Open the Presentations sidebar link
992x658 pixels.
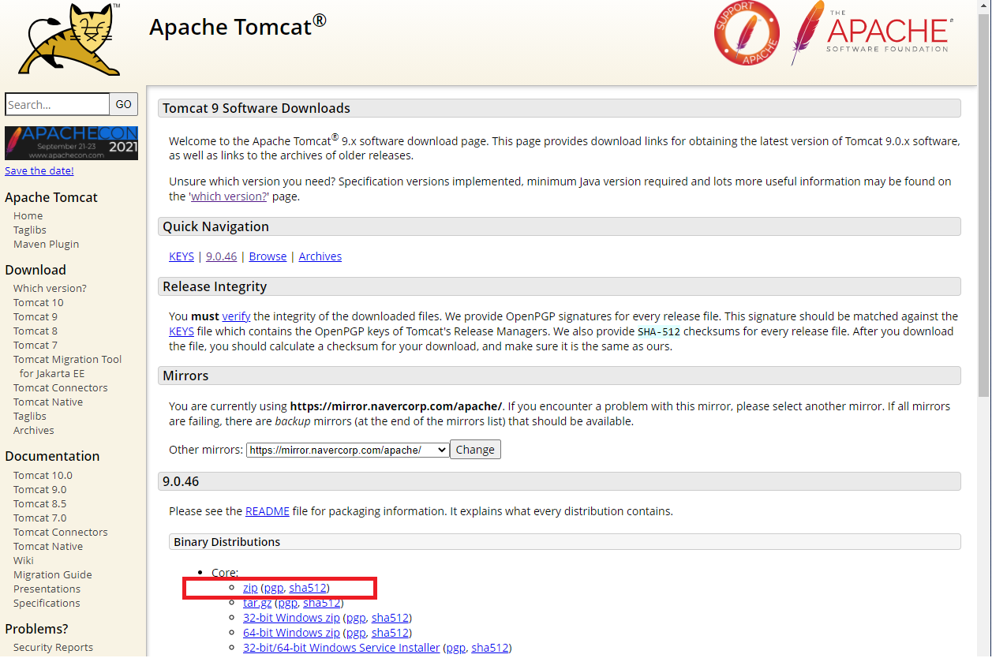click(x=47, y=589)
